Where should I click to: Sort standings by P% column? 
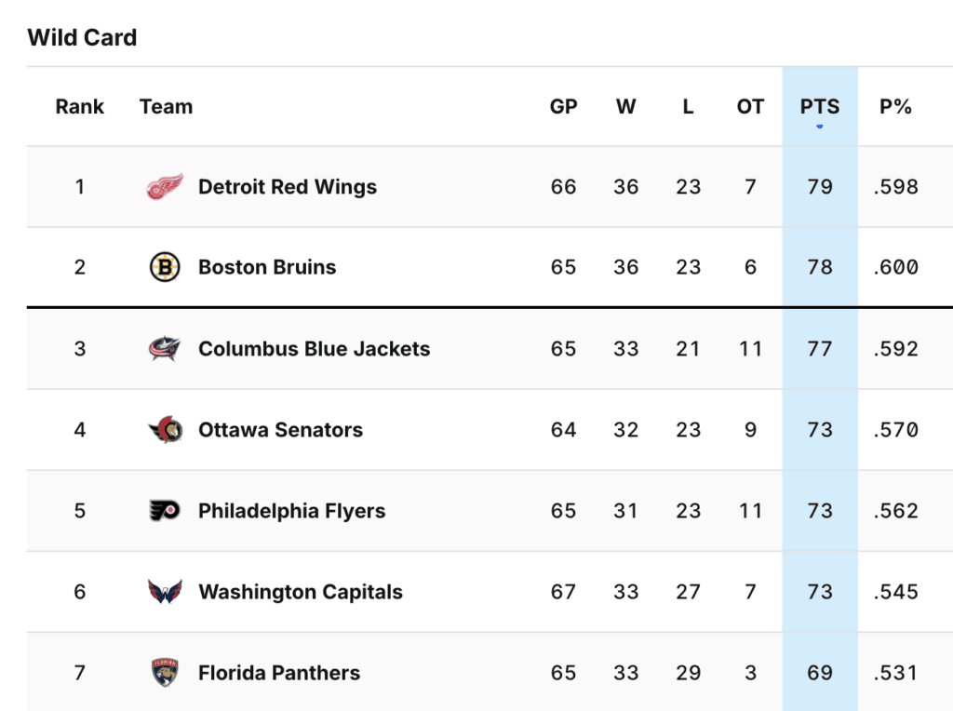coord(895,106)
